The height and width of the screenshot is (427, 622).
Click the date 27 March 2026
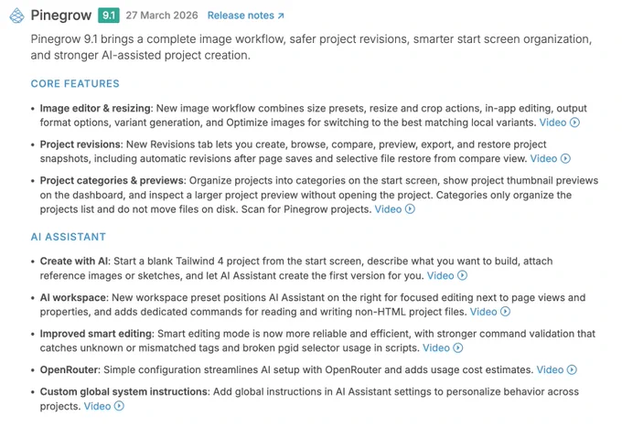point(162,16)
